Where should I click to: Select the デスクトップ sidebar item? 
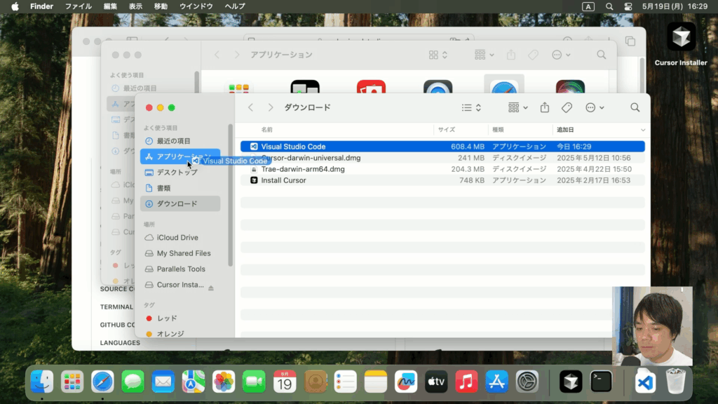coord(177,173)
